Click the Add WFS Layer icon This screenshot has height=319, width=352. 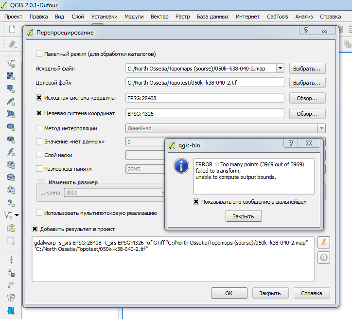tap(11, 190)
